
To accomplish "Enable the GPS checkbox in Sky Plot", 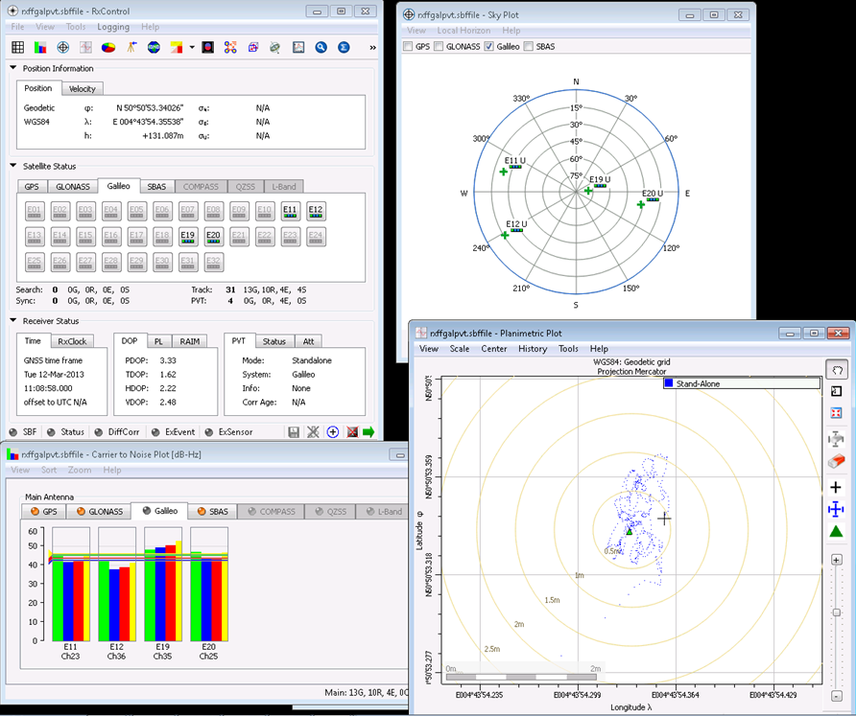I will tap(410, 46).
